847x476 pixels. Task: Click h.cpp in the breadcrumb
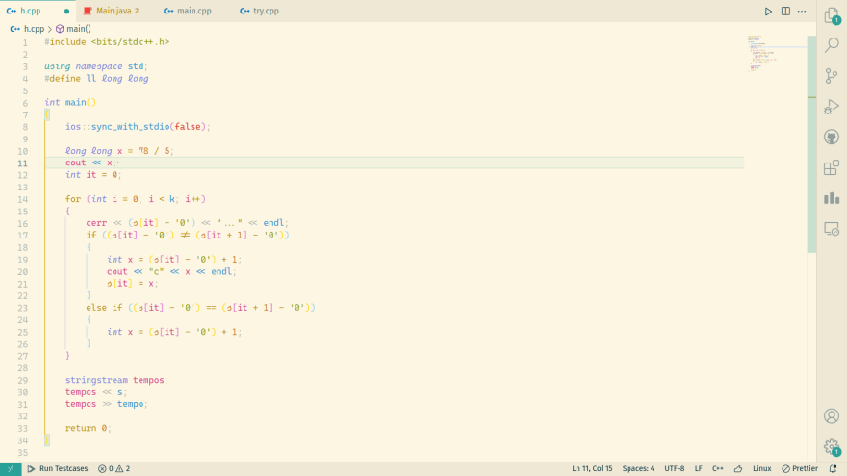[34, 29]
